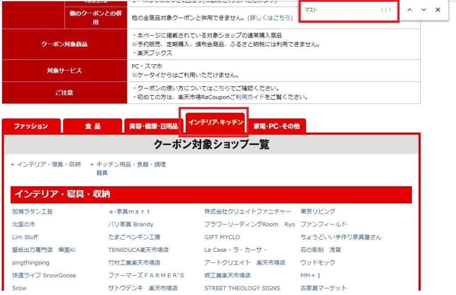Open shop 竹村工業楽天市場店

(134, 263)
